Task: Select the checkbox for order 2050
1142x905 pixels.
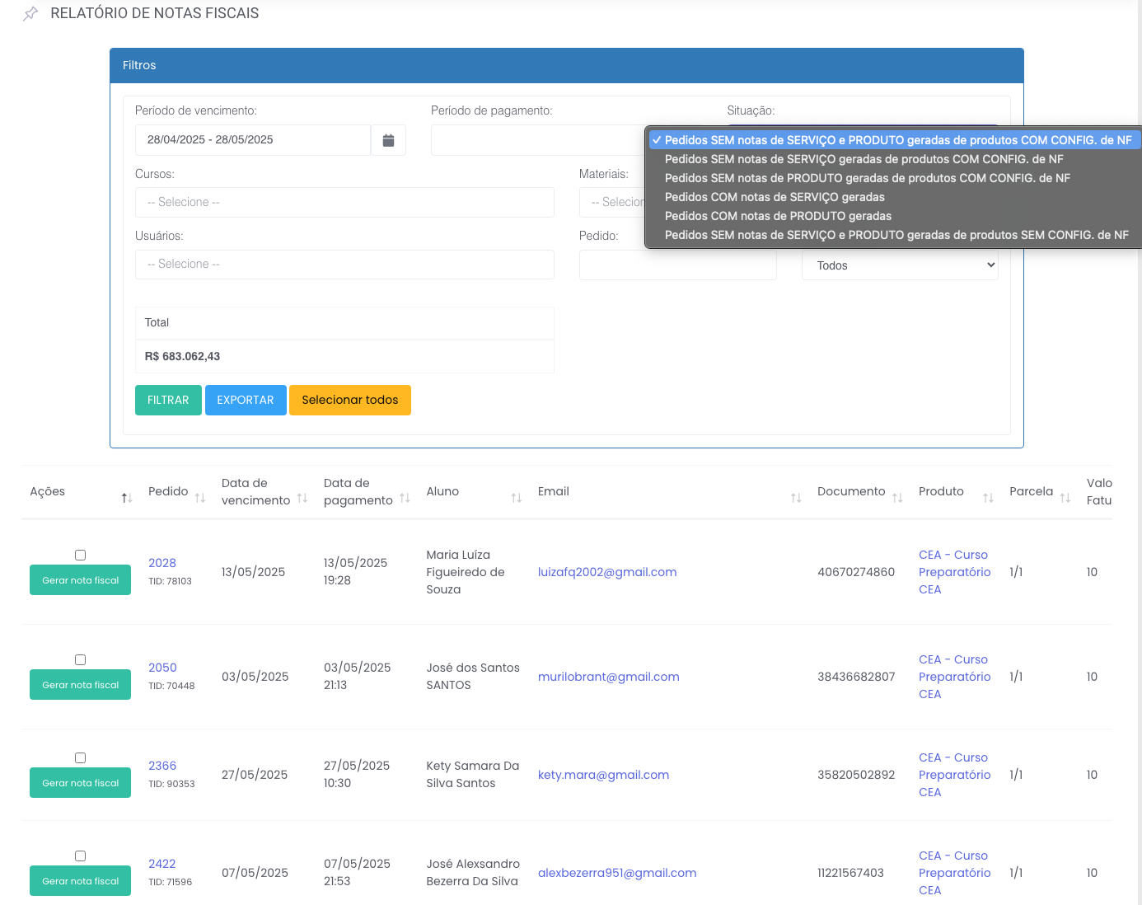Action: [80, 659]
